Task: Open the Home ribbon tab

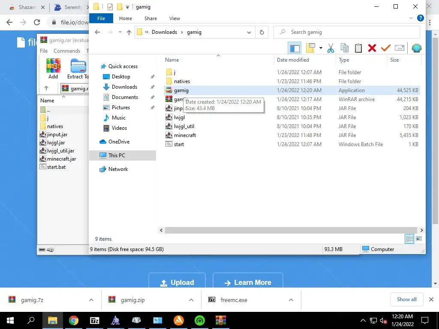Action: tap(126, 18)
